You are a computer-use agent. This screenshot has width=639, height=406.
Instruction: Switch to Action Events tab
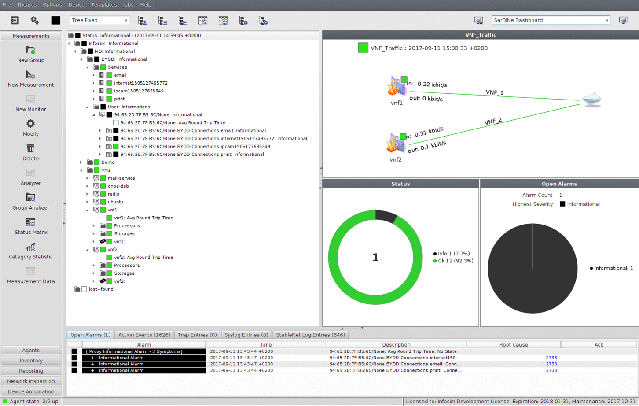pos(144,335)
